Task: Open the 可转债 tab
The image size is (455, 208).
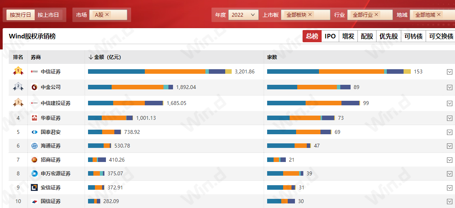Action: point(413,36)
